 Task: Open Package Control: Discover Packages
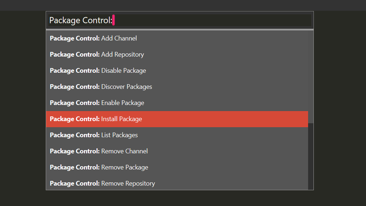(177, 87)
